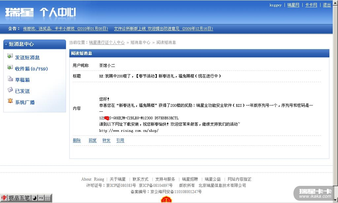The width and height of the screenshot is (338, 203).
Task: Open the soft keyboard icon in IME bar
Action: coord(48,198)
